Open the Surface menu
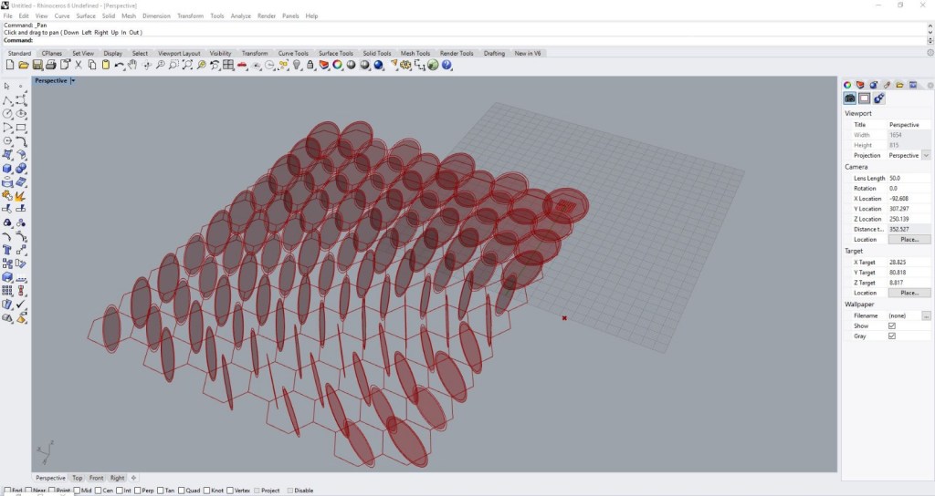 pos(86,16)
